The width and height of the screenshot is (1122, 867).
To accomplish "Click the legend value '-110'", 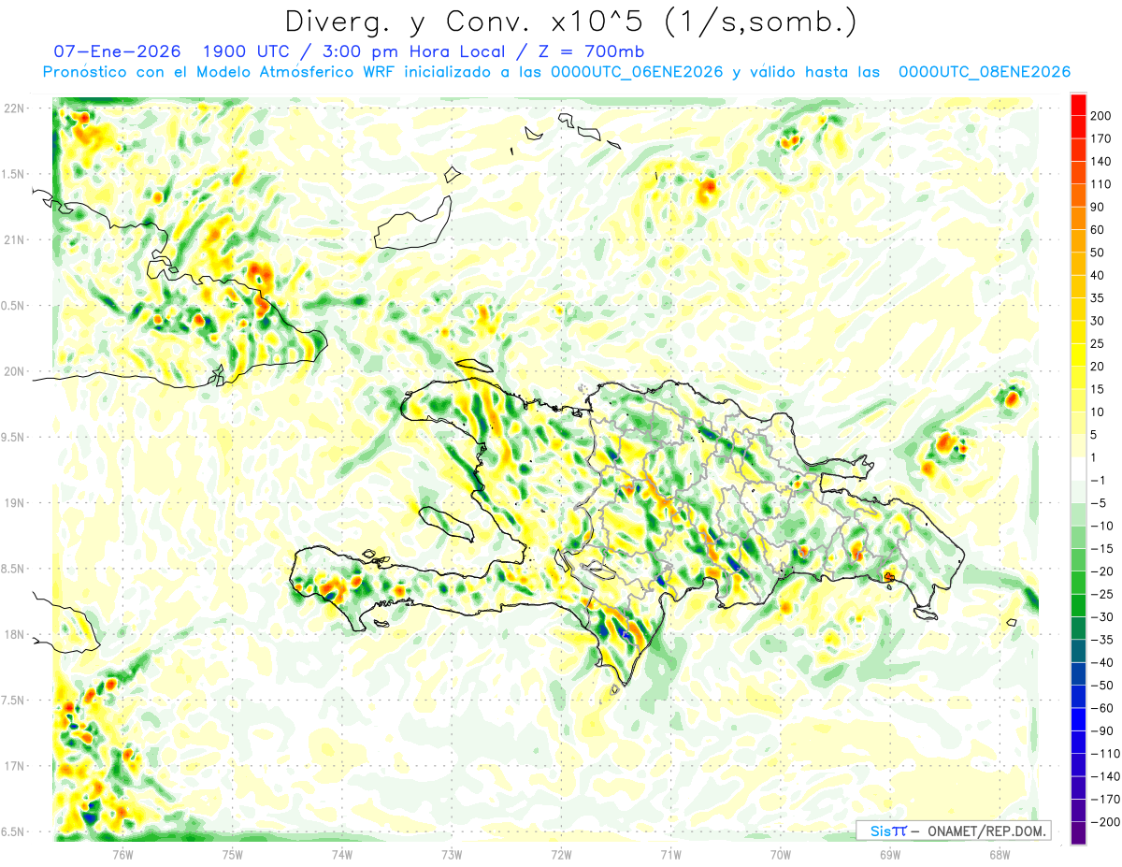I will pos(1105,754).
